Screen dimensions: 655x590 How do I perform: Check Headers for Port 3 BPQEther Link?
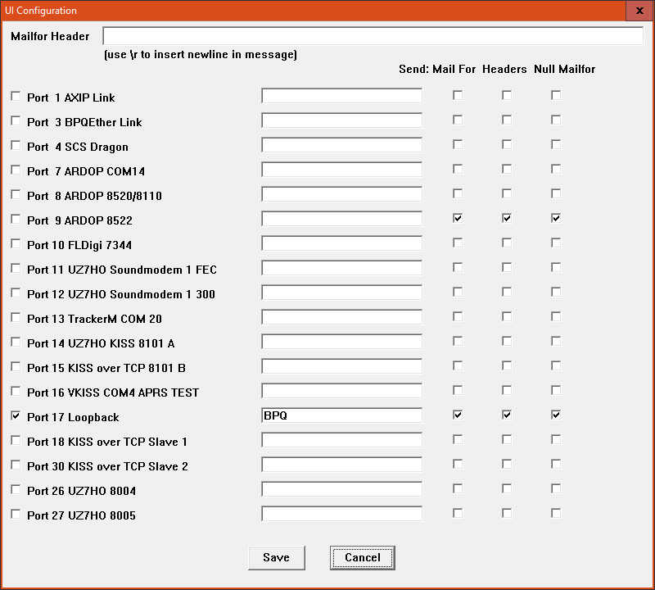[x=507, y=120]
